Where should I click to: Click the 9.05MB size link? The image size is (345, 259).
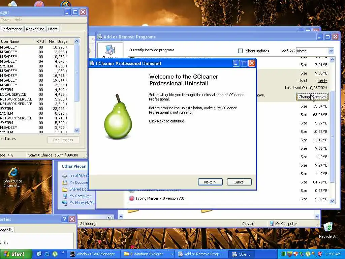(x=321, y=73)
